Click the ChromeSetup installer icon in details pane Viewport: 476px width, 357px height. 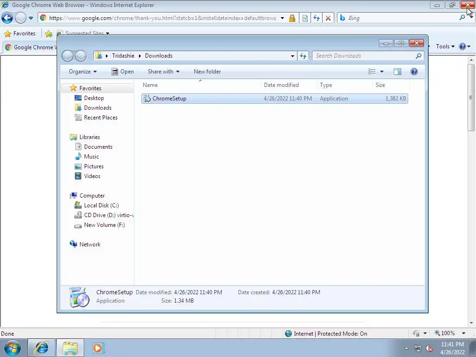pyautogui.click(x=79, y=297)
